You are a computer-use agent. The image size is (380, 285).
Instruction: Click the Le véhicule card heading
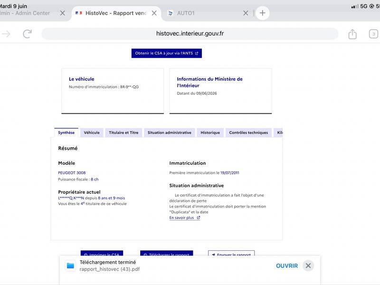[x=81, y=79]
